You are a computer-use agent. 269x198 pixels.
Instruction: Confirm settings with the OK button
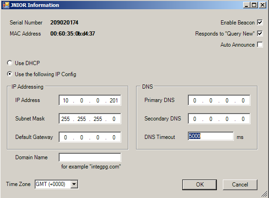coord(199,185)
